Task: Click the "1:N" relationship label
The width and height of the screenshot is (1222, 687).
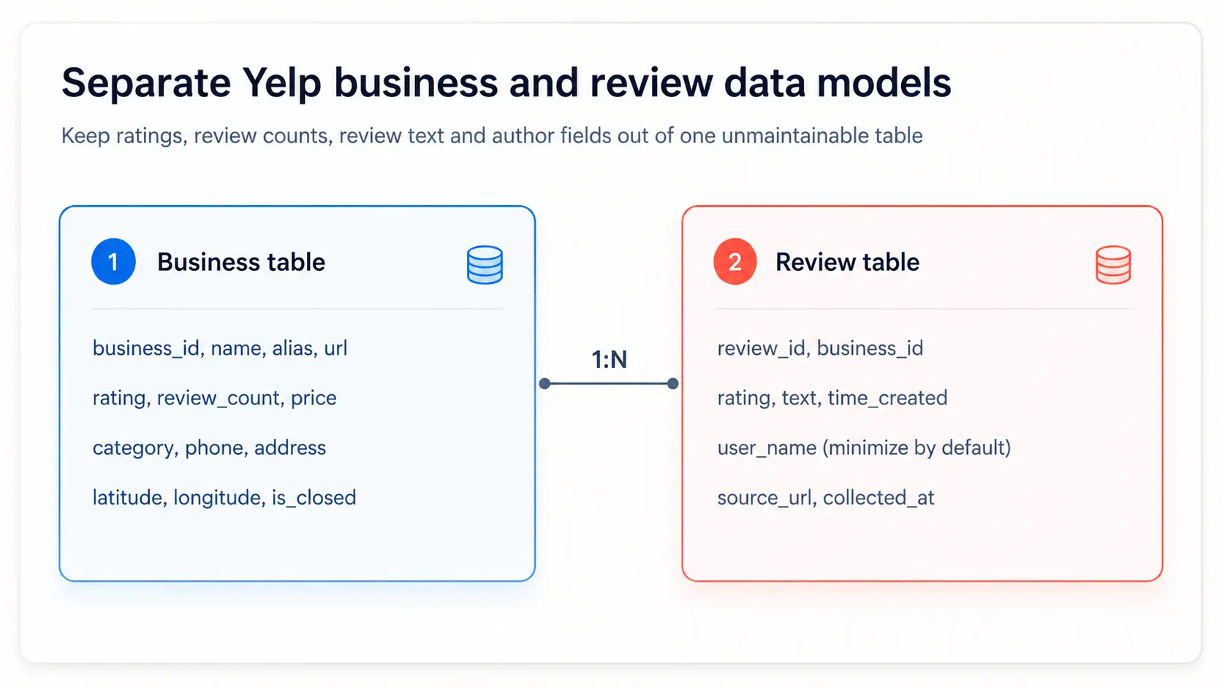Action: (609, 359)
